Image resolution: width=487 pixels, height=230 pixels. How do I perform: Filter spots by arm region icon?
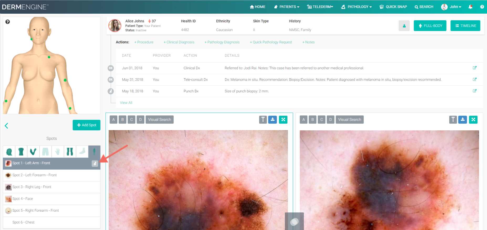click(33, 152)
